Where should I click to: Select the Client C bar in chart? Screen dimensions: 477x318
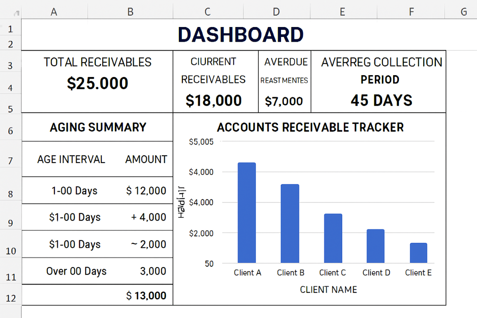(333, 238)
